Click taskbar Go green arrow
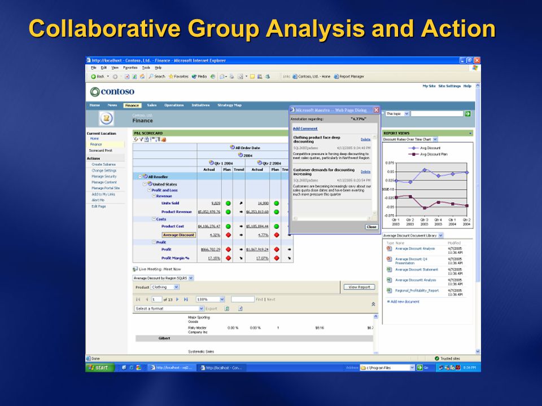The width and height of the screenshot is (542, 406). (419, 368)
